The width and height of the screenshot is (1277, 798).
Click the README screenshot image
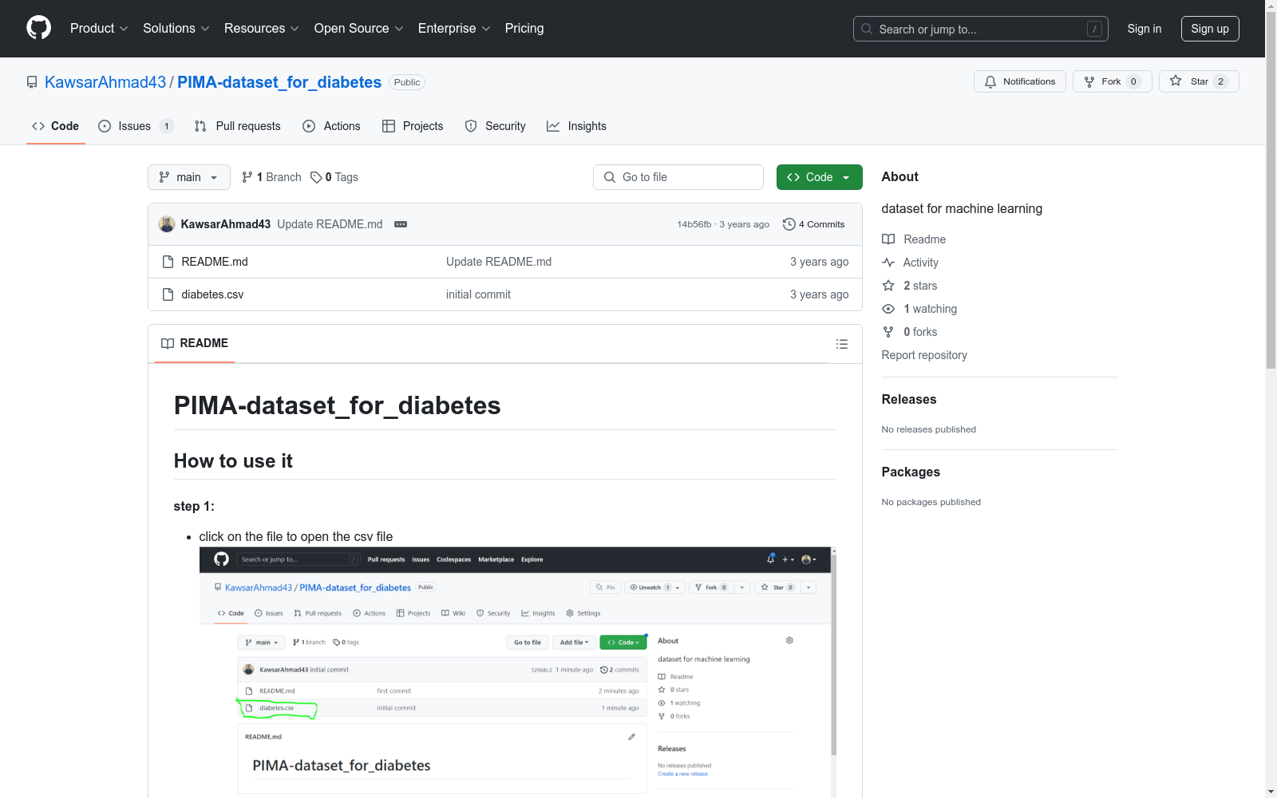click(517, 672)
